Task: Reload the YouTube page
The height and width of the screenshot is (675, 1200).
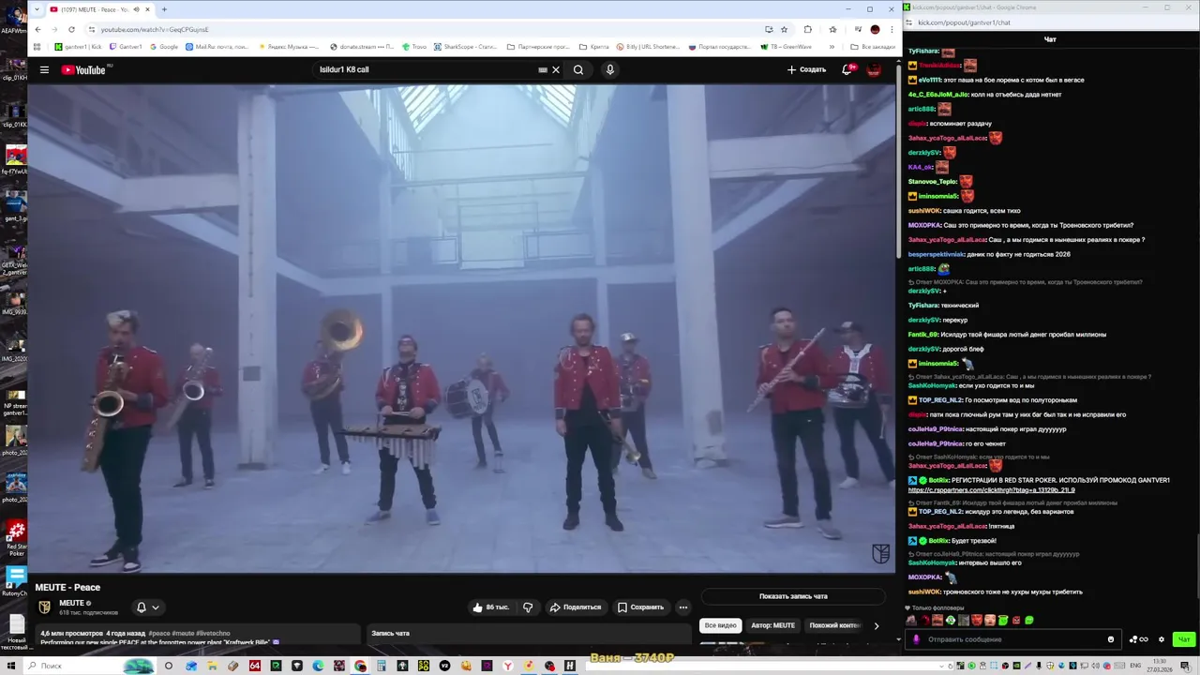Action: click(x=71, y=29)
